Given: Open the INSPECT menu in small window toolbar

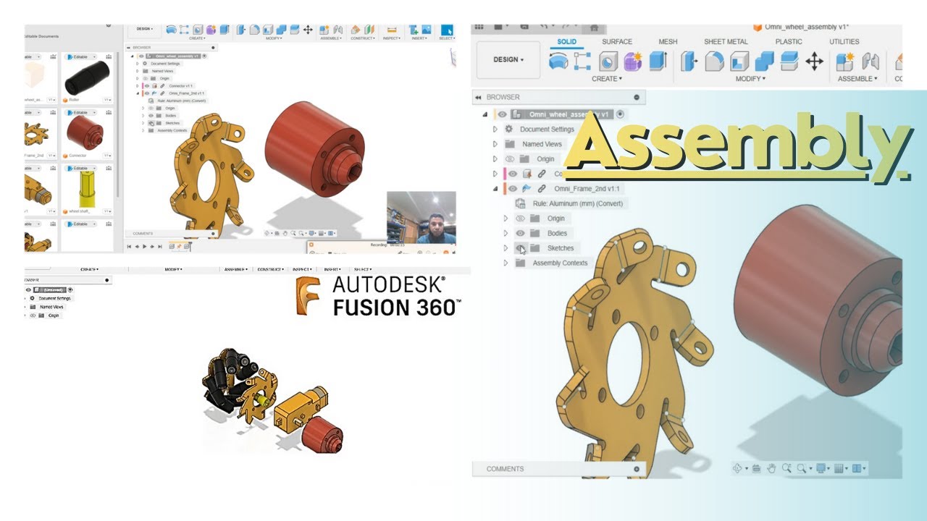Looking at the screenshot, I should point(392,38).
